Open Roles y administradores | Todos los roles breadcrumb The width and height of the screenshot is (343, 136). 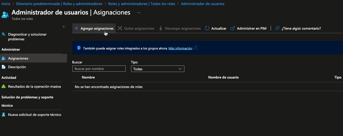pos(142,4)
